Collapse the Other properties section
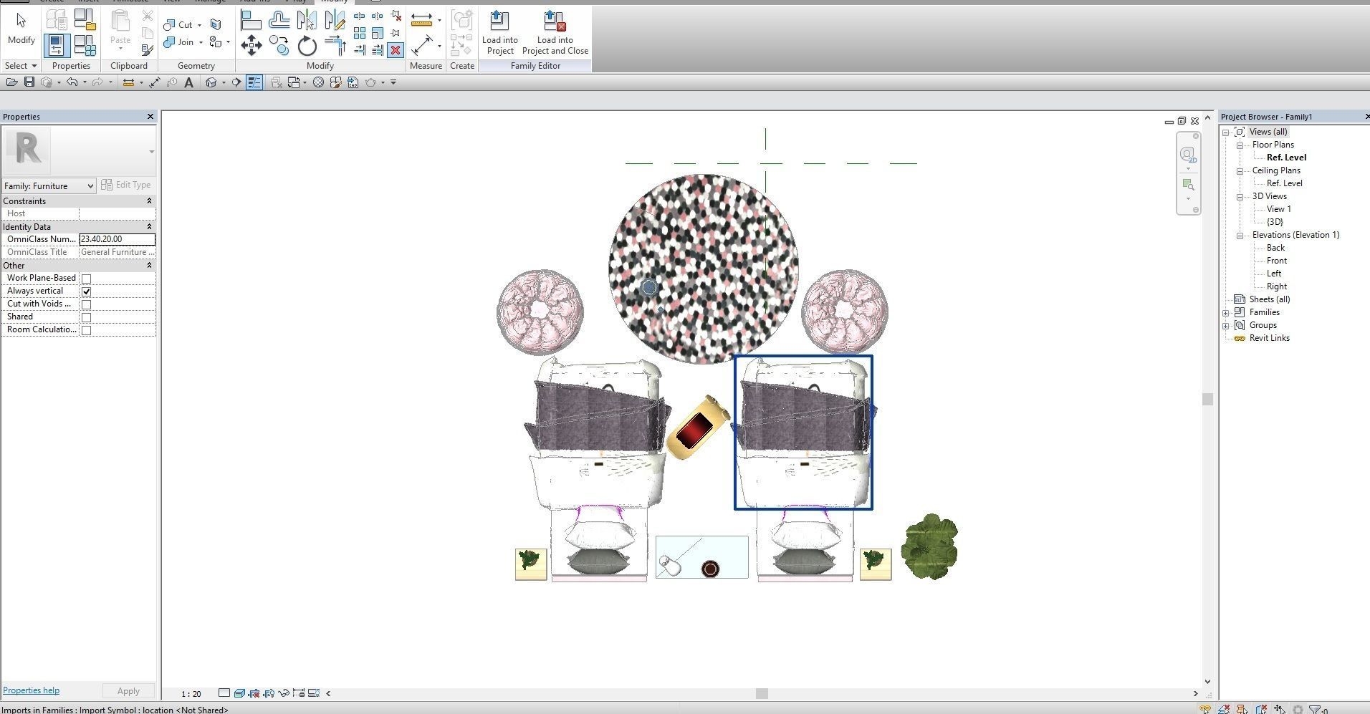 pyautogui.click(x=150, y=266)
